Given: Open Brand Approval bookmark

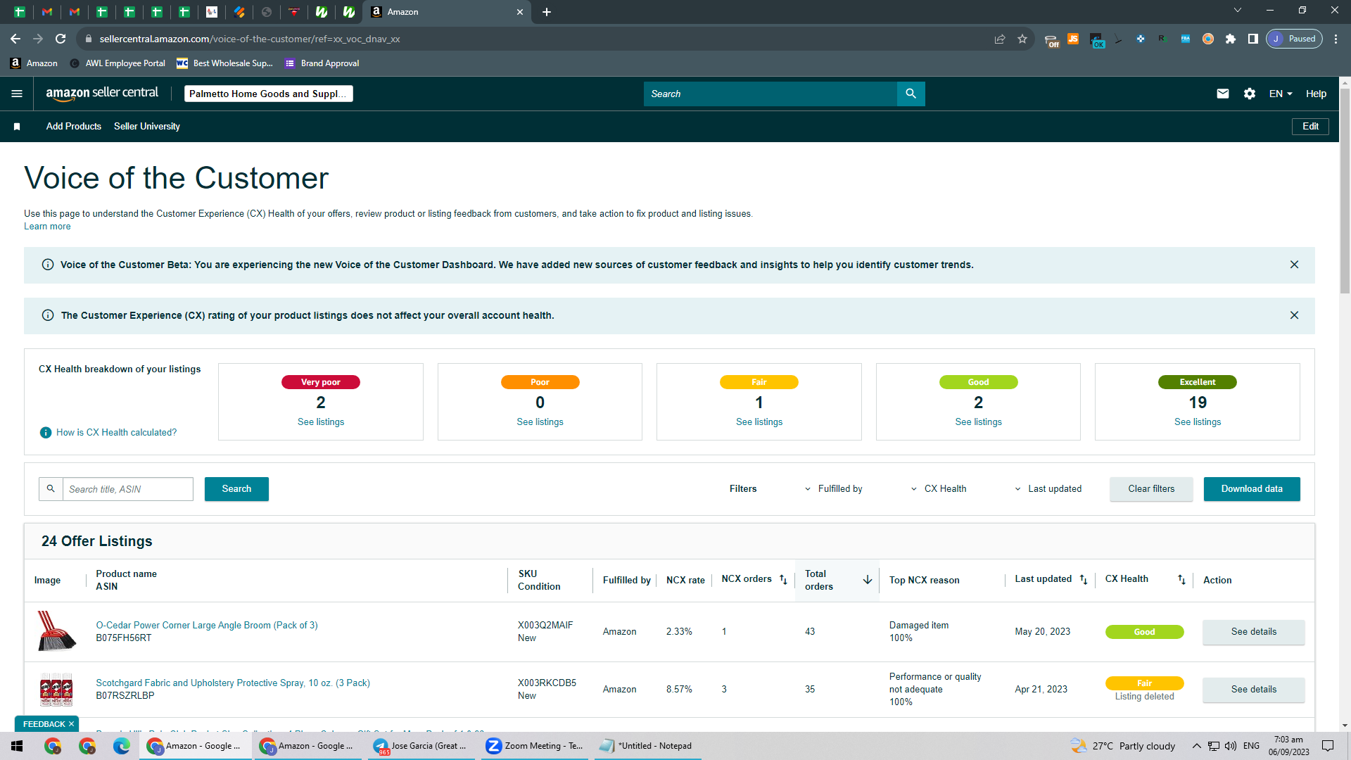Looking at the screenshot, I should [322, 63].
